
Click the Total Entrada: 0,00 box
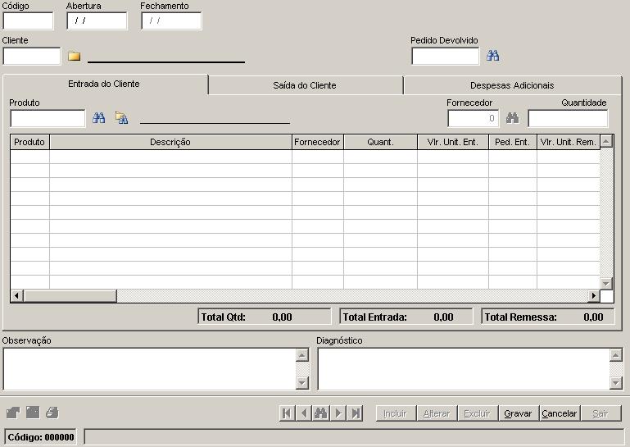pyautogui.click(x=406, y=317)
